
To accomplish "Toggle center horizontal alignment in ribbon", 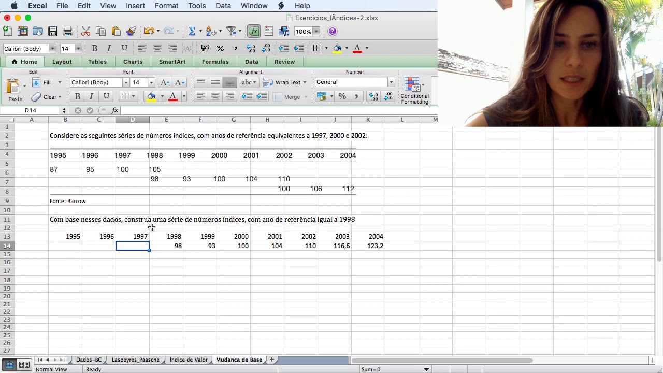I will (x=215, y=96).
